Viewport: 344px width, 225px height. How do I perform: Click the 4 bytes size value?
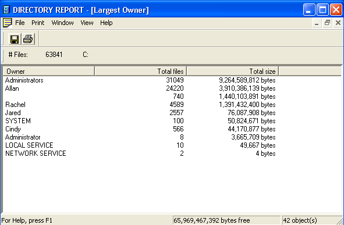click(x=265, y=153)
